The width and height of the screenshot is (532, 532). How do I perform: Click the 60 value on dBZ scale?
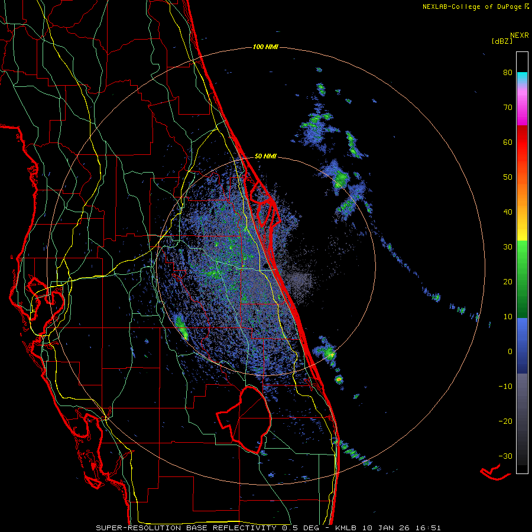point(508,142)
